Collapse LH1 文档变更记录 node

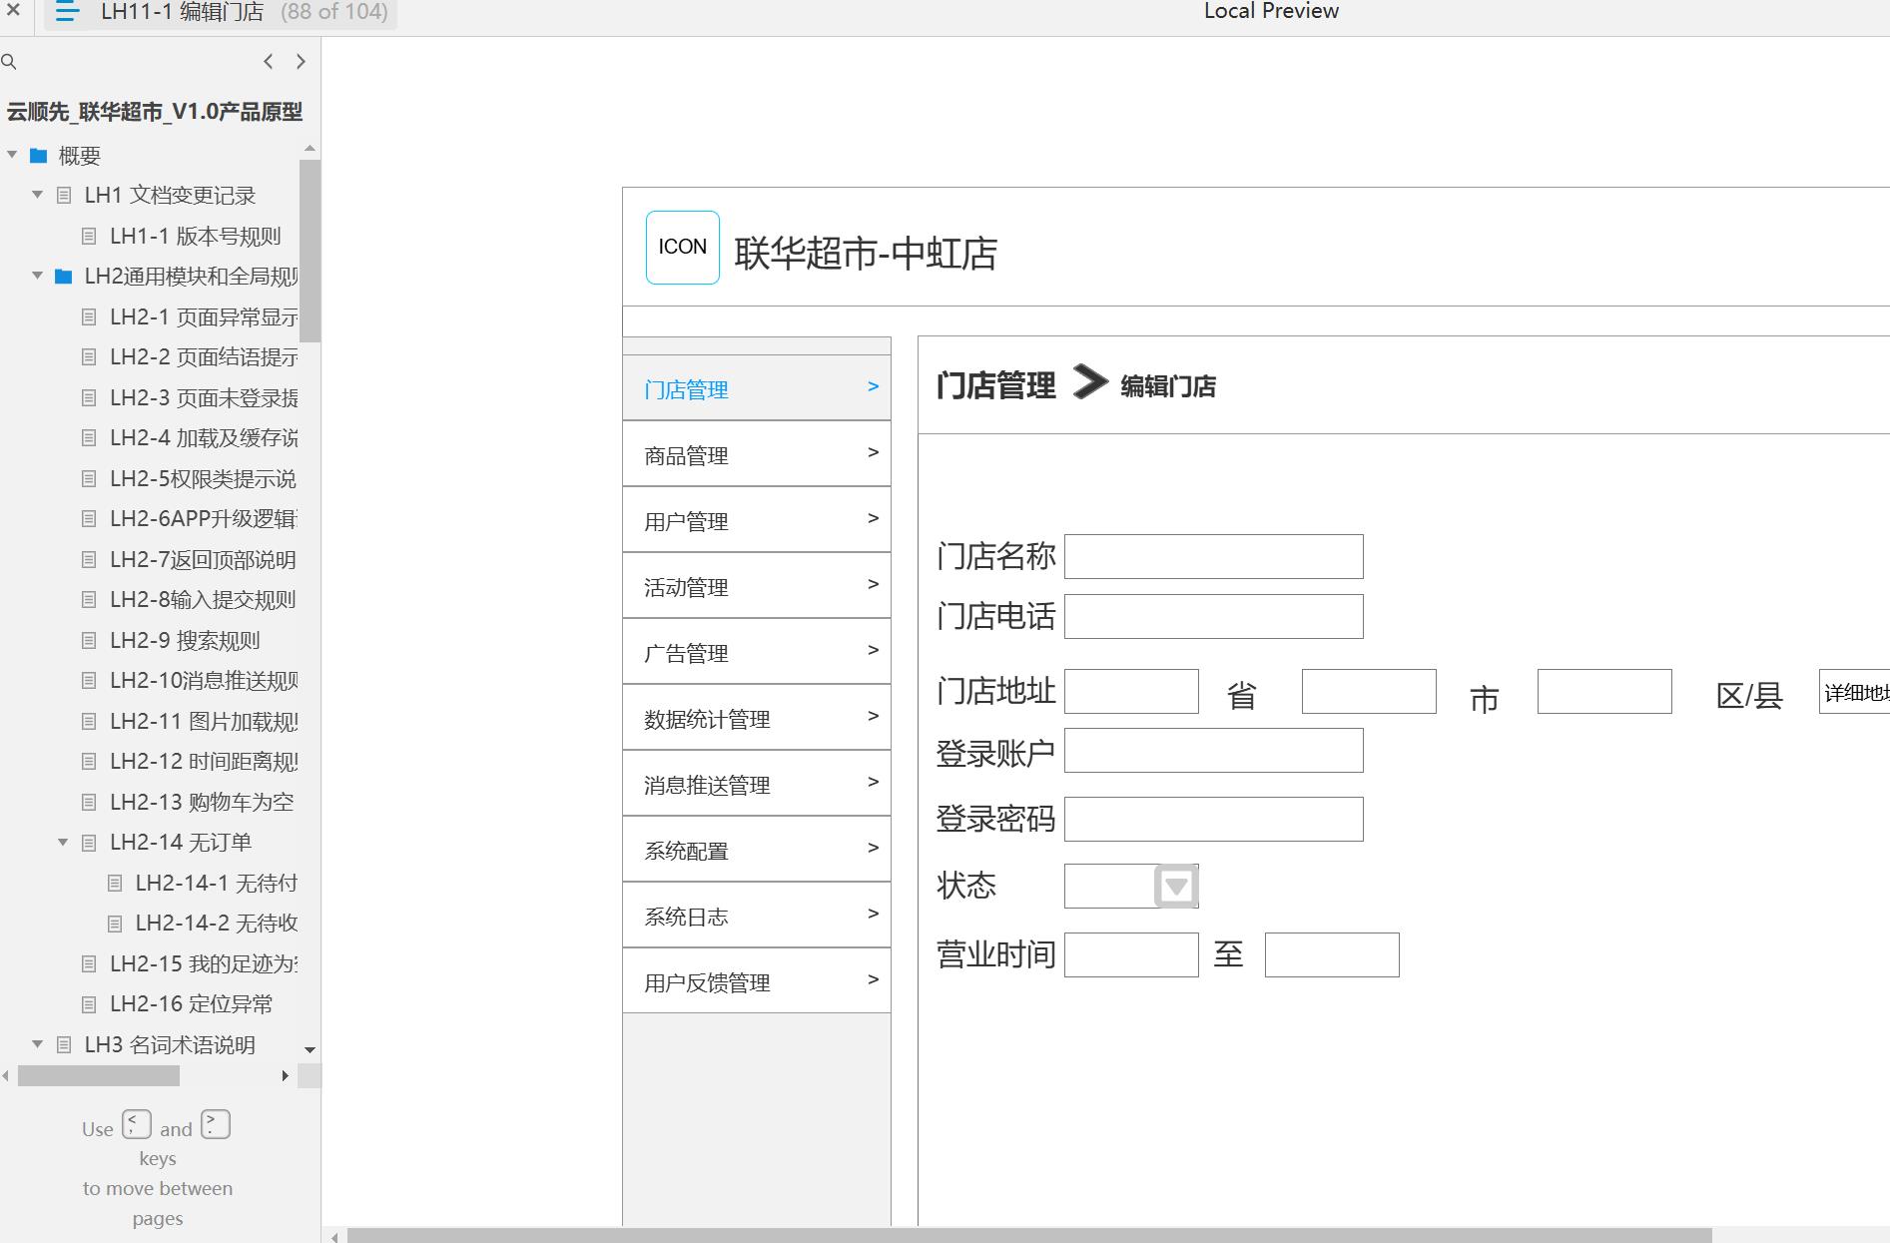(38, 195)
